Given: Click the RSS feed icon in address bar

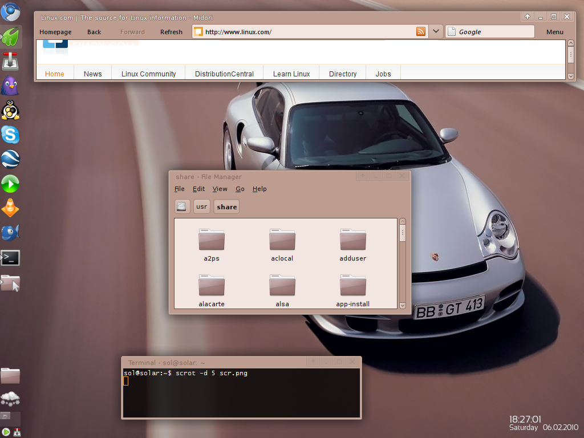Looking at the screenshot, I should pyautogui.click(x=421, y=32).
